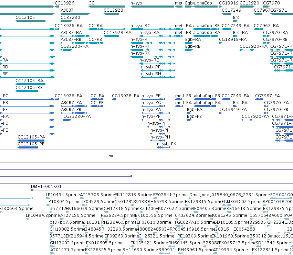Screen dimensions: 293x255
Task: Select EST bs37b07.5prime
Action: coord(66,222)
